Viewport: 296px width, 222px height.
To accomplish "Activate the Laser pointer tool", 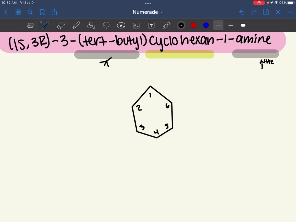I will (x=166, y=25).
